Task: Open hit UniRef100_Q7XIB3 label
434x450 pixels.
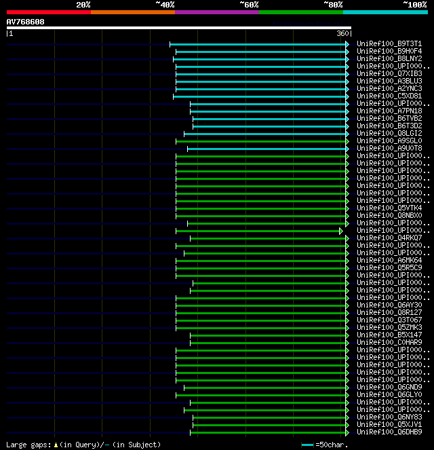Action: [389, 73]
